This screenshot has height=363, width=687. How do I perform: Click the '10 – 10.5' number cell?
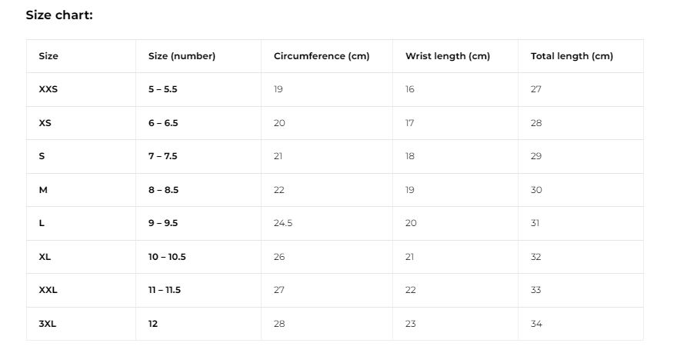167,257
